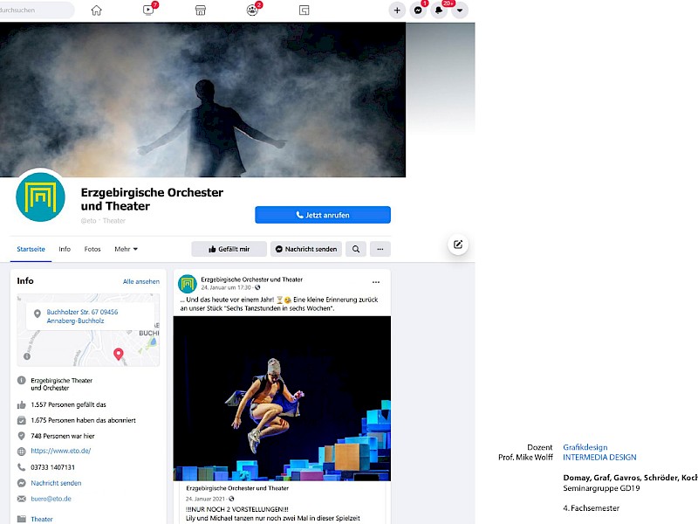698x524 pixels.
Task: Open the page profile picture logo
Action: tap(40, 197)
